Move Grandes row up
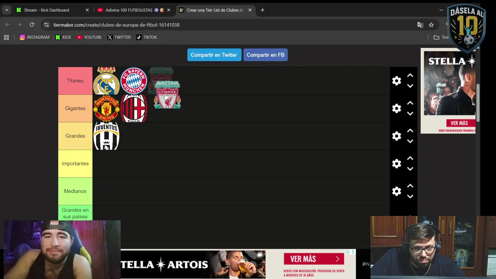 click(410, 131)
